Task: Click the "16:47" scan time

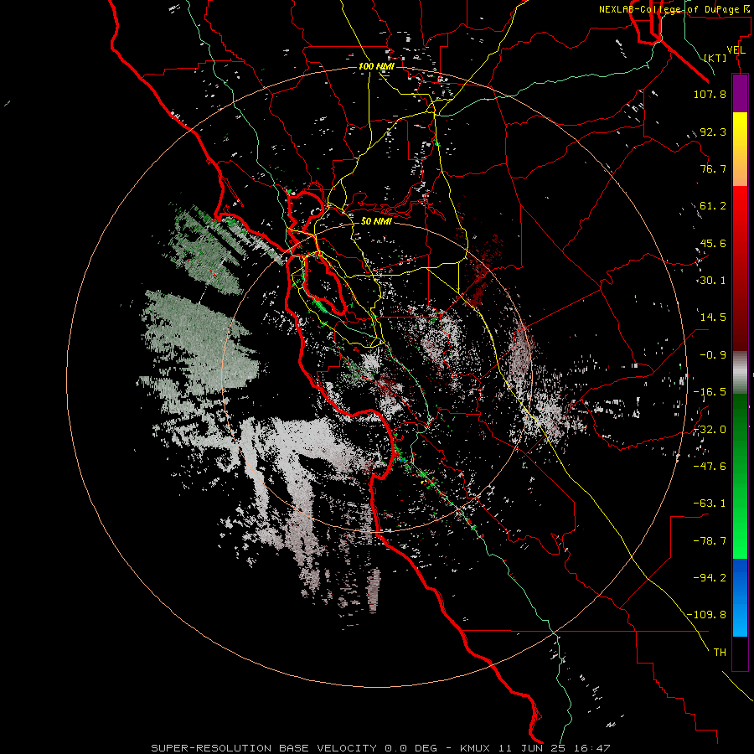Action: (591, 748)
